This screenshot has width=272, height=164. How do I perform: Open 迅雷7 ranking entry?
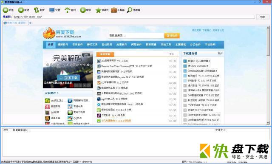[x=201, y=110]
